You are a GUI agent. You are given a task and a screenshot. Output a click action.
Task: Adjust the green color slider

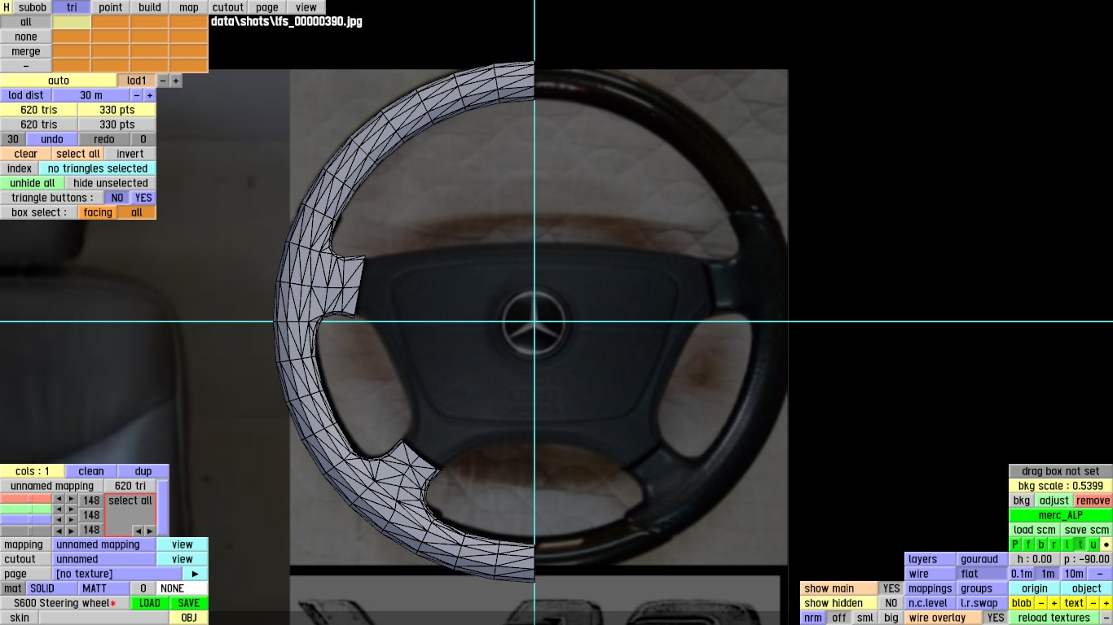pyautogui.click(x=26, y=509)
